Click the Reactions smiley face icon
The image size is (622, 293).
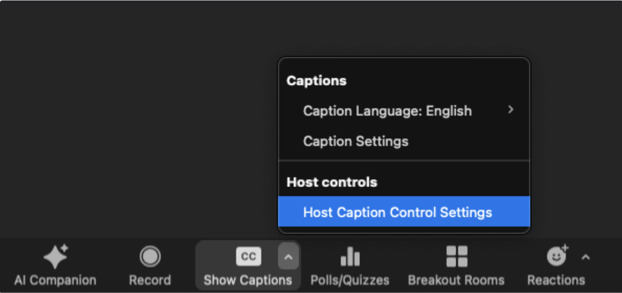557,255
